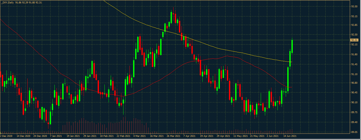The image size is (361, 140).
Task: Click the 29 Apr 2021 date label
Action: (223, 136)
